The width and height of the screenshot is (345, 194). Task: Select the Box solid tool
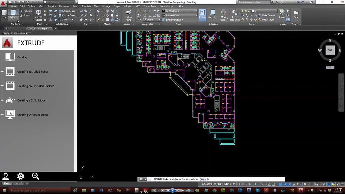4,15
